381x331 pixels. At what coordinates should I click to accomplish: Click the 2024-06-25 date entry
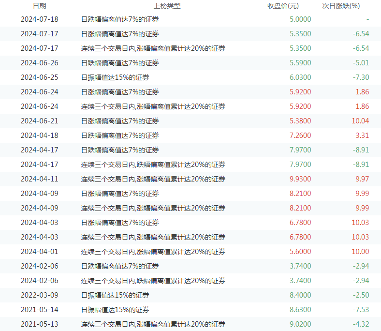[x=39, y=77]
